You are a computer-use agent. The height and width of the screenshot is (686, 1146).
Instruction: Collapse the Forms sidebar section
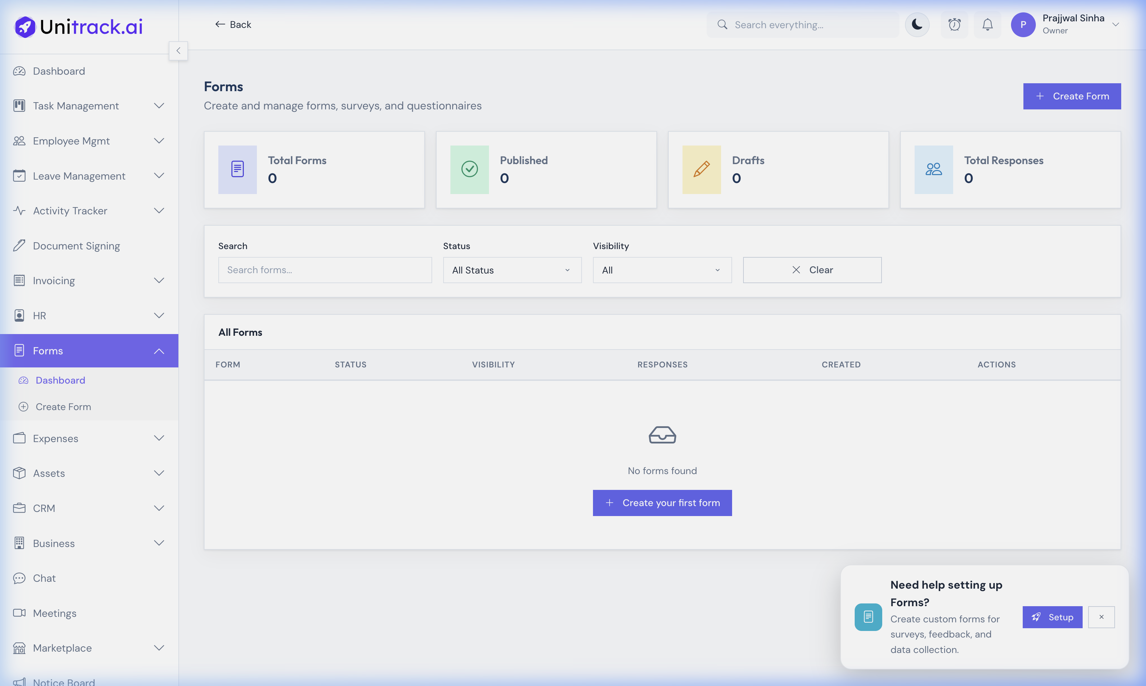159,350
